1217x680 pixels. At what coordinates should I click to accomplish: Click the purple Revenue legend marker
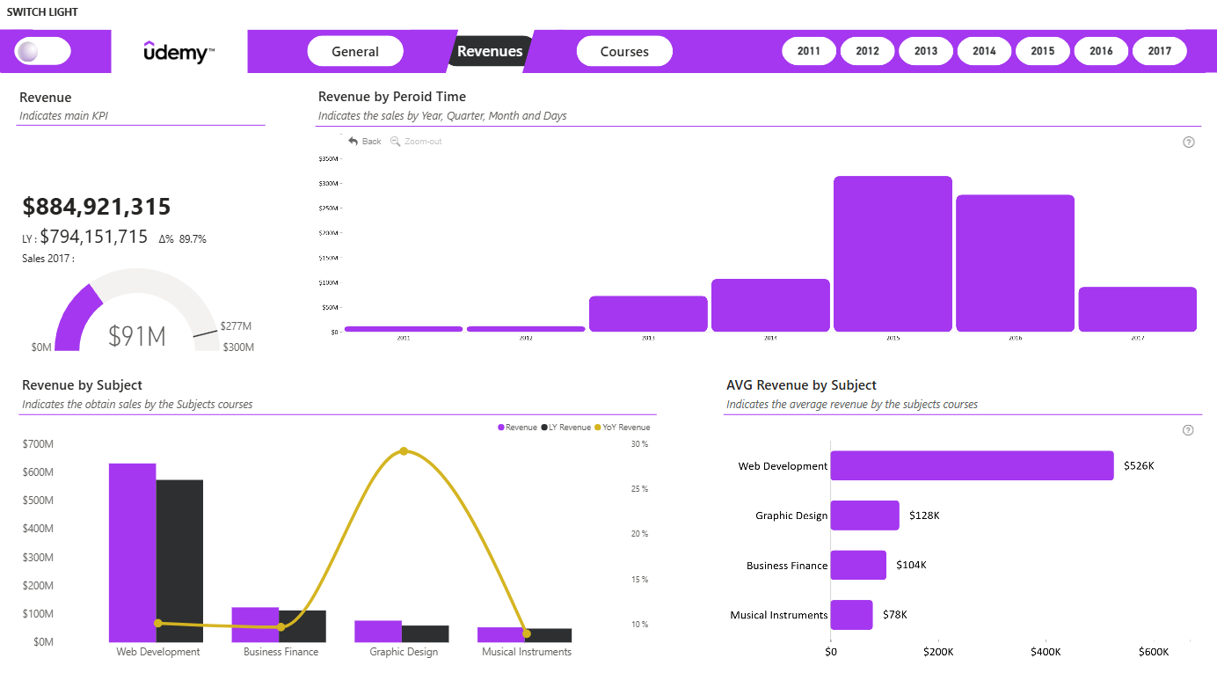point(501,428)
